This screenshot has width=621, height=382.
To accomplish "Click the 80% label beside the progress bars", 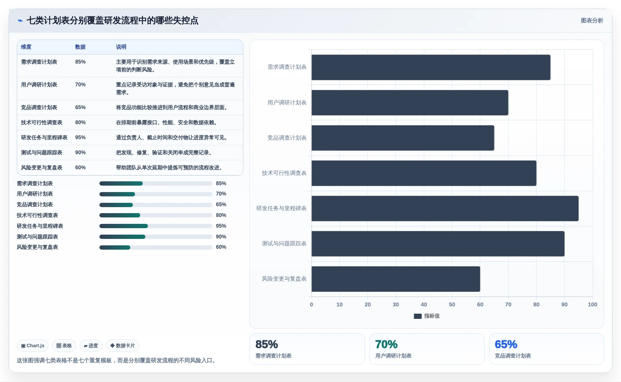I will (x=221, y=215).
